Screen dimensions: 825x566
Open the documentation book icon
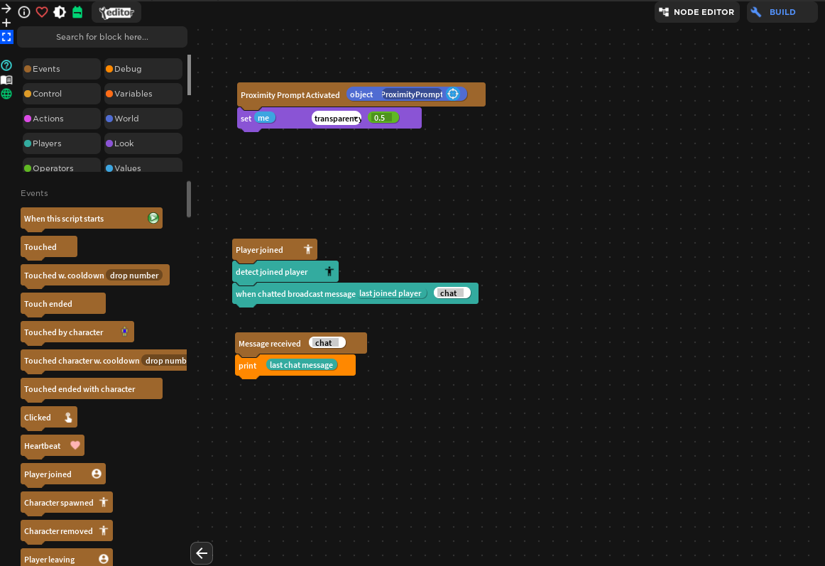coord(6,80)
